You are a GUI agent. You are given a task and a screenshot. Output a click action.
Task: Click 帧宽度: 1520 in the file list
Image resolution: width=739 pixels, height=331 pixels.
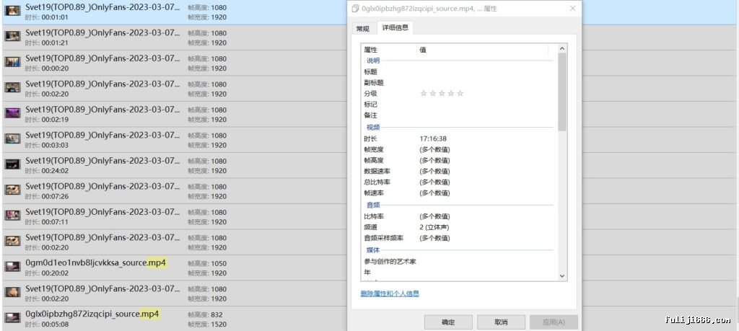207,325
